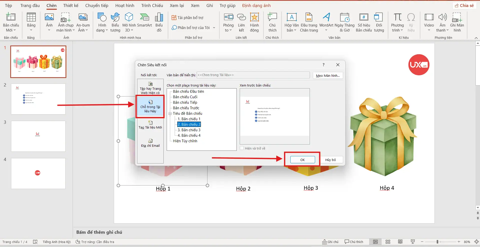Open the Hành động (action) tool
The height and width of the screenshot is (247, 480).
click(x=254, y=22)
